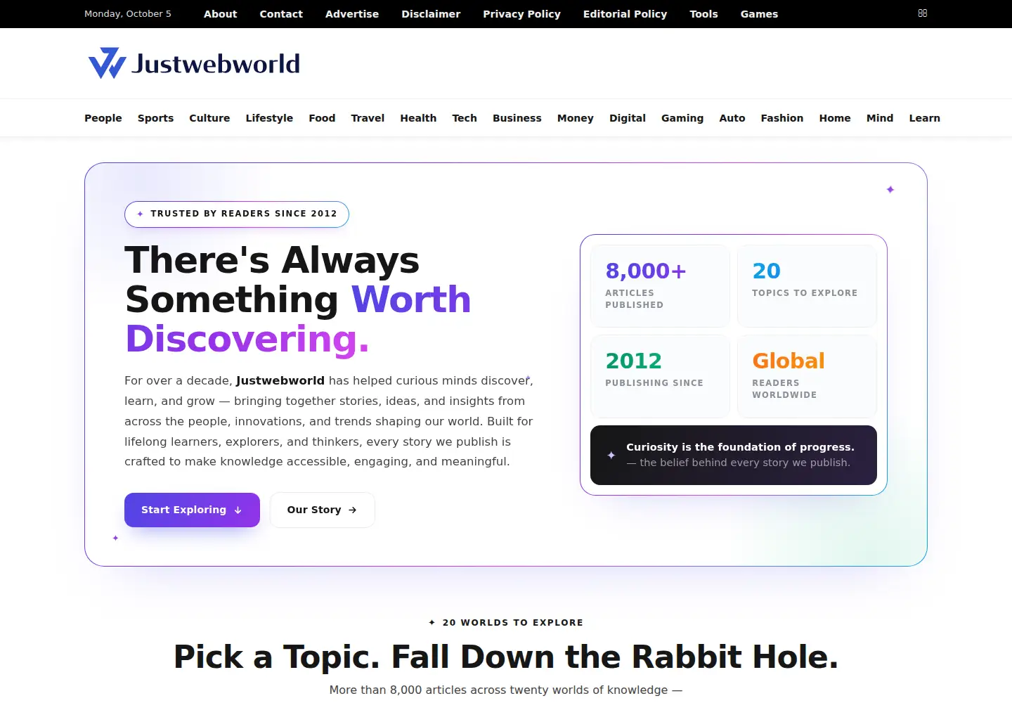Click the Justwebworld logo
Screen dimensions: 1012x703
click(x=194, y=63)
